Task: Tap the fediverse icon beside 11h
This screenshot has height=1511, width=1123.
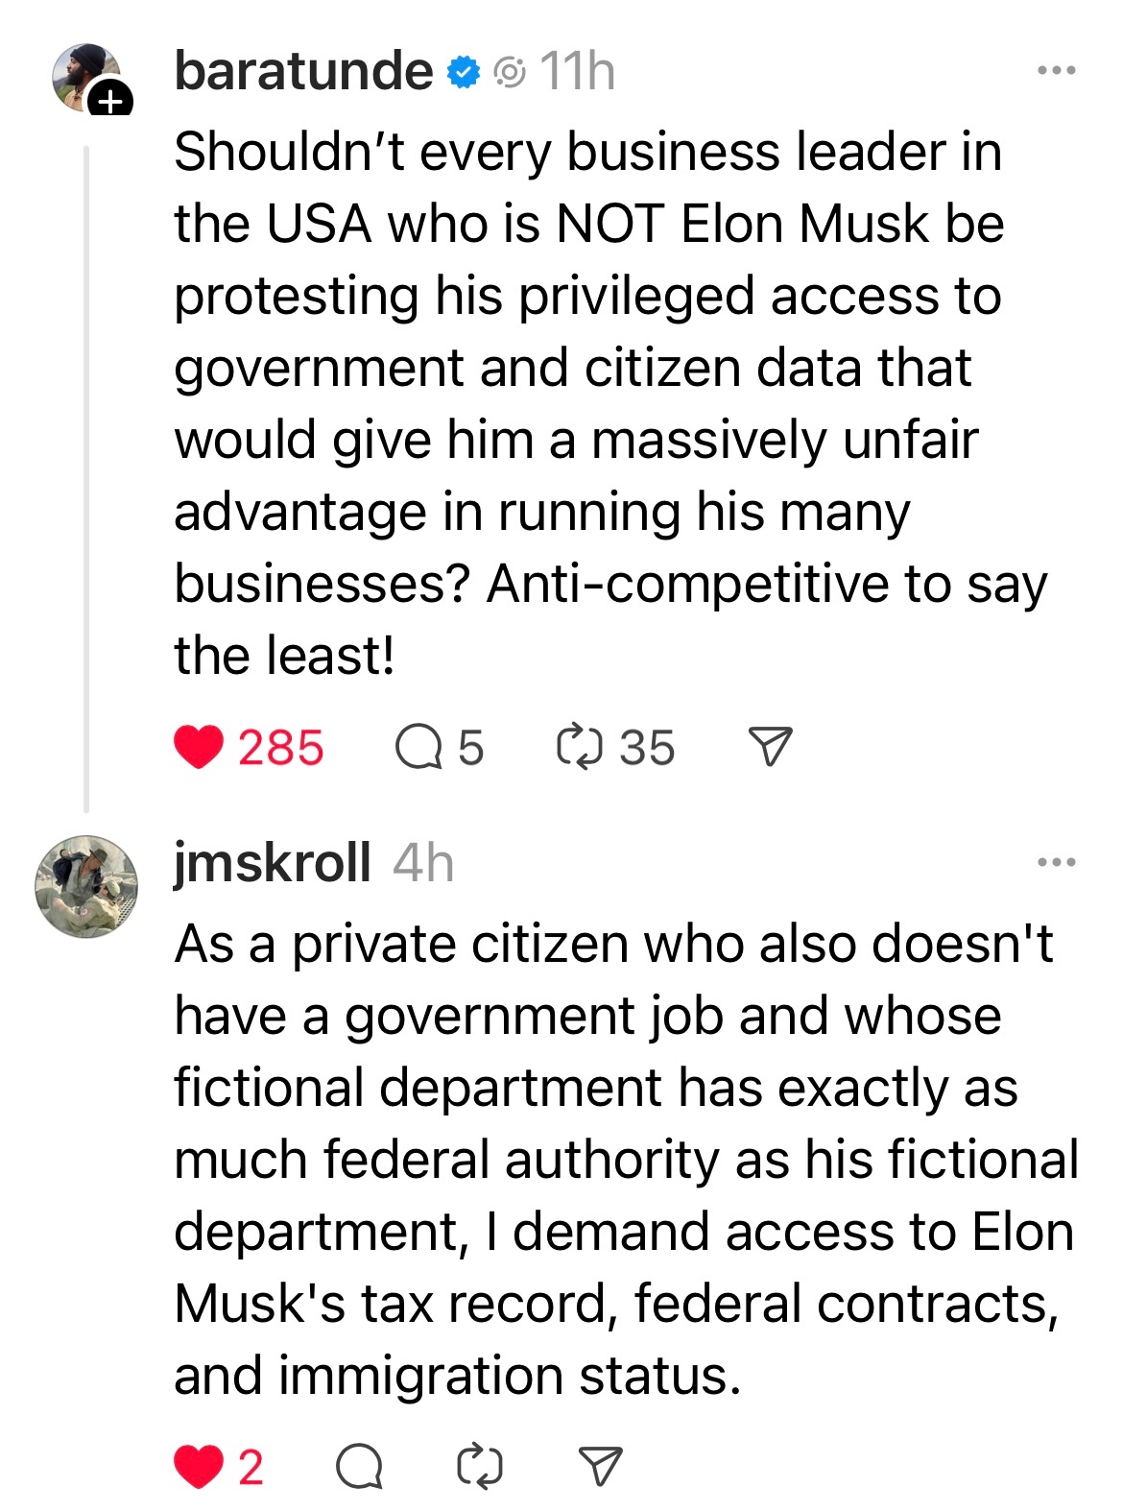Action: coord(509,72)
